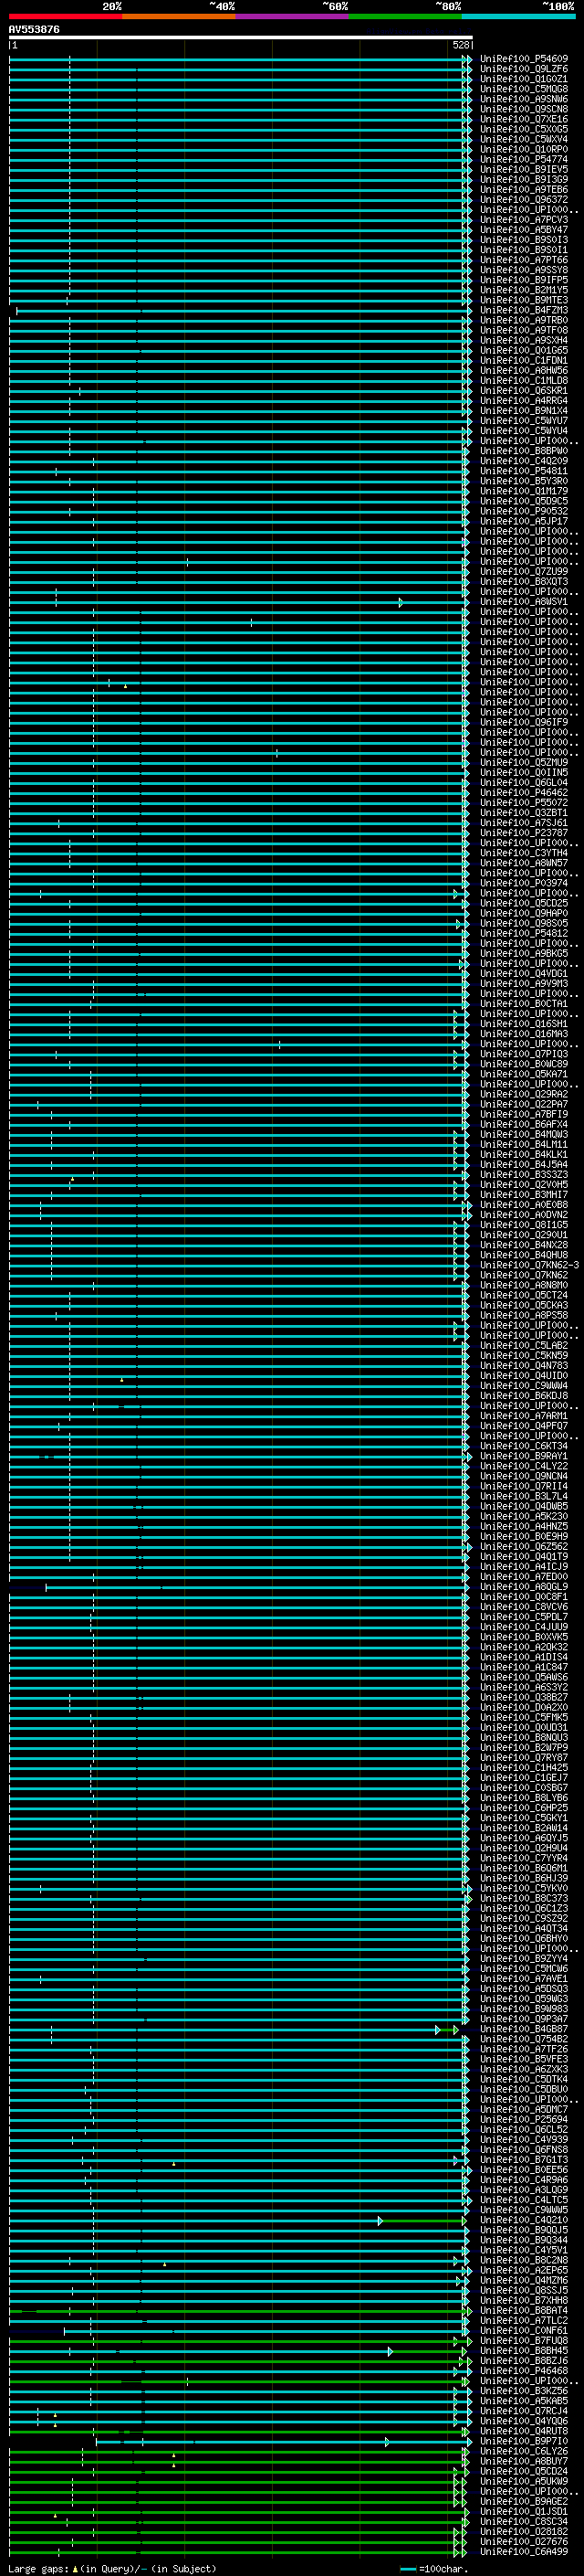Select the UniRef100_B4FZM3 entry

(524, 310)
